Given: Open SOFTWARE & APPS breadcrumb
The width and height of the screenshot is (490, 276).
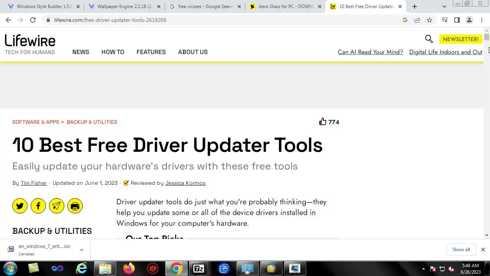Looking at the screenshot, I should click(x=36, y=122).
